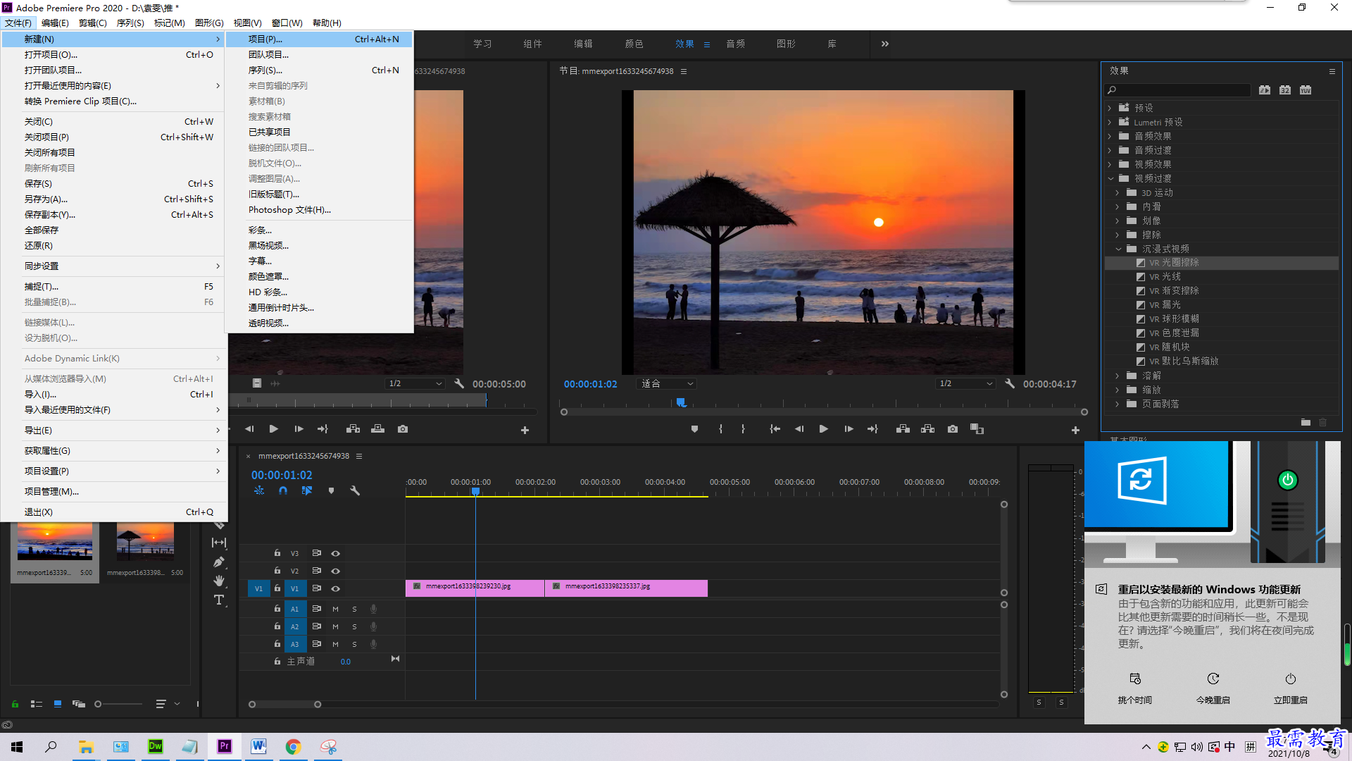
Task: Play the source monitor
Action: click(x=274, y=429)
